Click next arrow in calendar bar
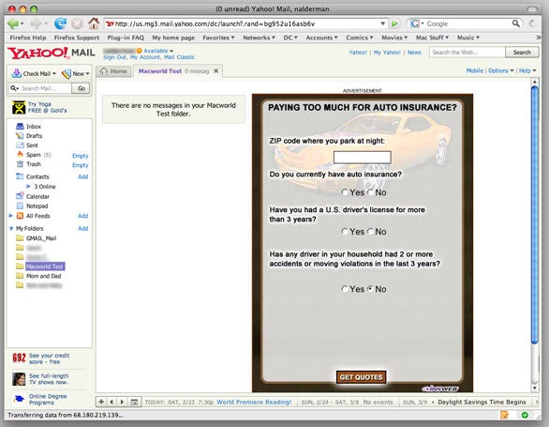This screenshot has height=427, width=549. coord(122,402)
